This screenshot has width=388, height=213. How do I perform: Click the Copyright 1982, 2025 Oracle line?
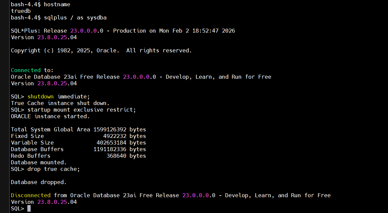pos(101,50)
